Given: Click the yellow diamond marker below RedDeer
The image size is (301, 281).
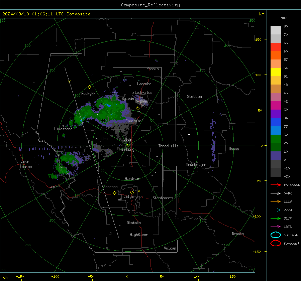Looking at the screenshot, I should (138, 109).
